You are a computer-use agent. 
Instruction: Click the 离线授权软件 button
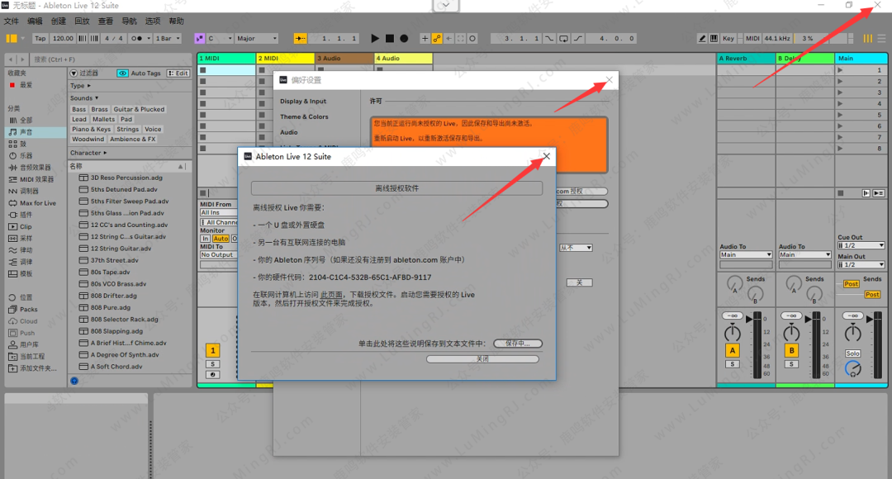click(x=396, y=188)
